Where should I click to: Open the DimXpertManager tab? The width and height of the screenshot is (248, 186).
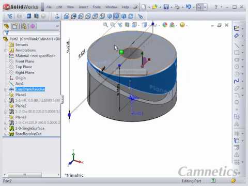[33, 26]
